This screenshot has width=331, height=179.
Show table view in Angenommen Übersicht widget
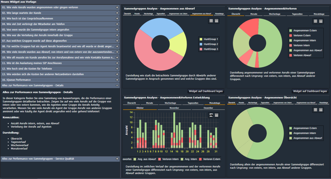coord(321,110)
